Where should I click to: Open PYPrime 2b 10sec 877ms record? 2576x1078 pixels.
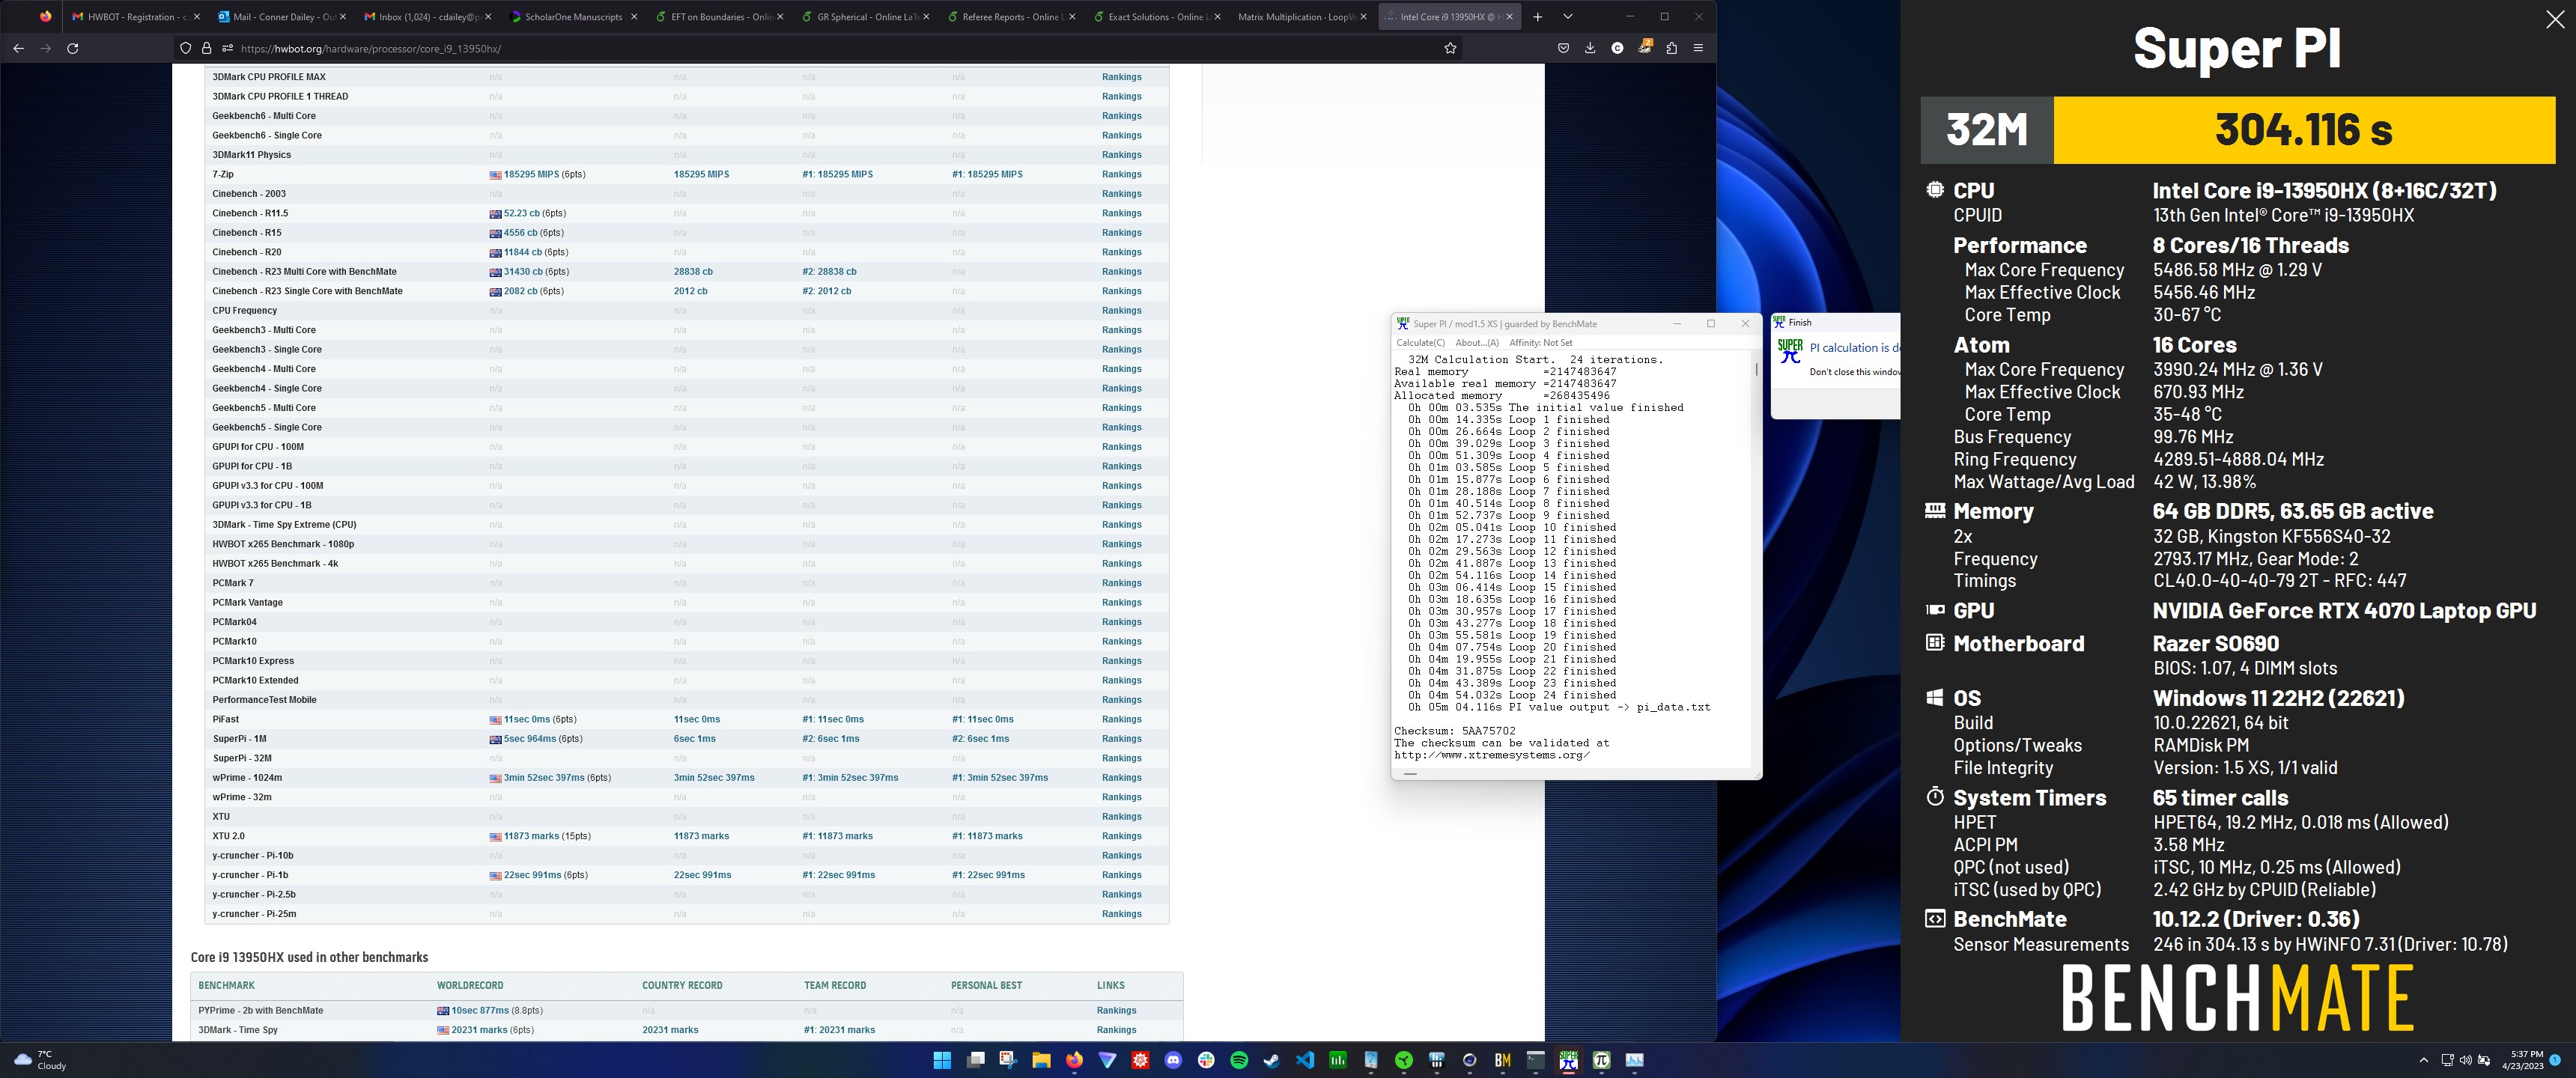pos(479,1010)
